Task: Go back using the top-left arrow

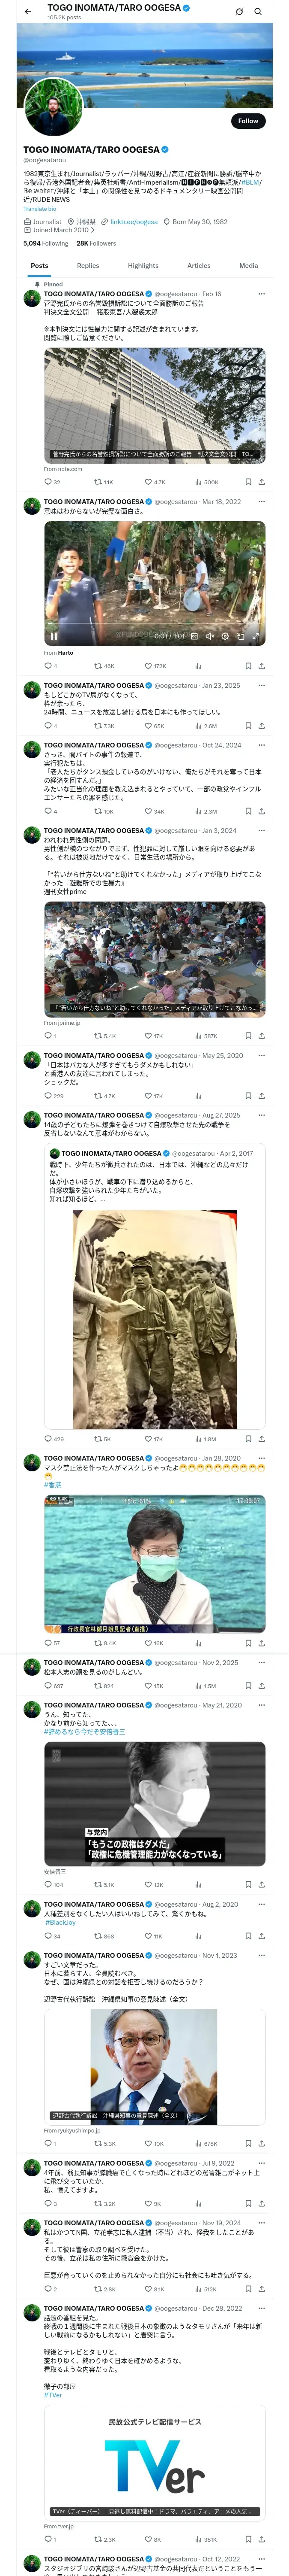Action: pyautogui.click(x=28, y=12)
